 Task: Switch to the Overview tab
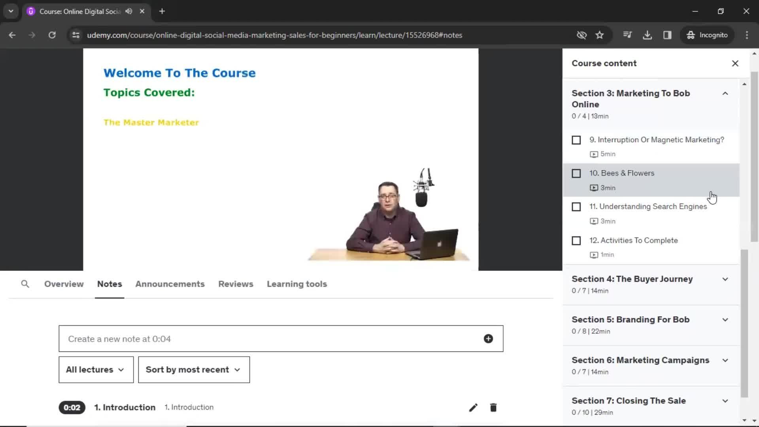point(64,283)
